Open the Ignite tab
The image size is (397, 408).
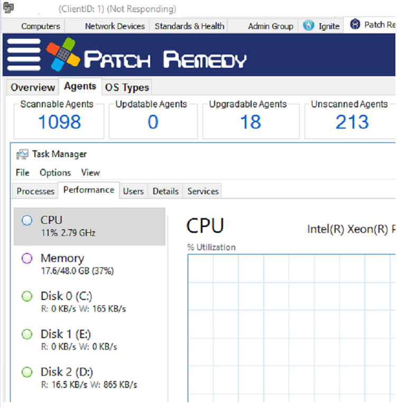(321, 26)
